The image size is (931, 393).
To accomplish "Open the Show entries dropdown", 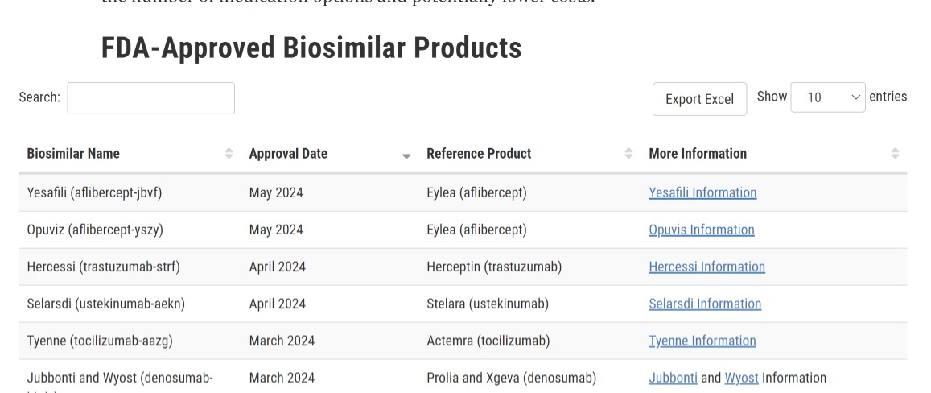I will [x=828, y=97].
